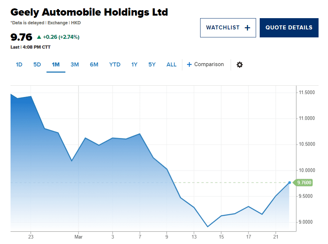Click the chart's latest data point marker
The height and width of the screenshot is (244, 328).
click(x=289, y=183)
